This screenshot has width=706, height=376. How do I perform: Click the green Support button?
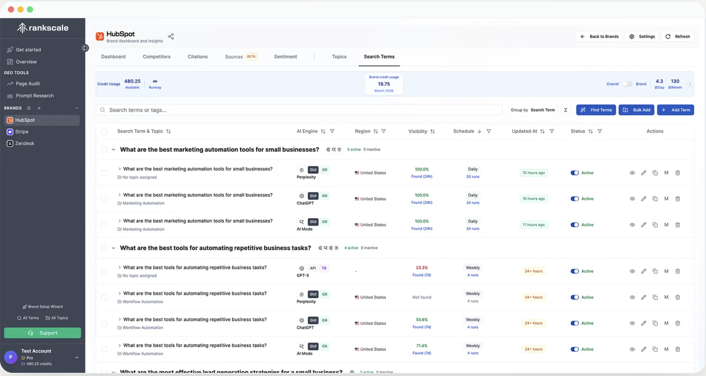point(43,333)
